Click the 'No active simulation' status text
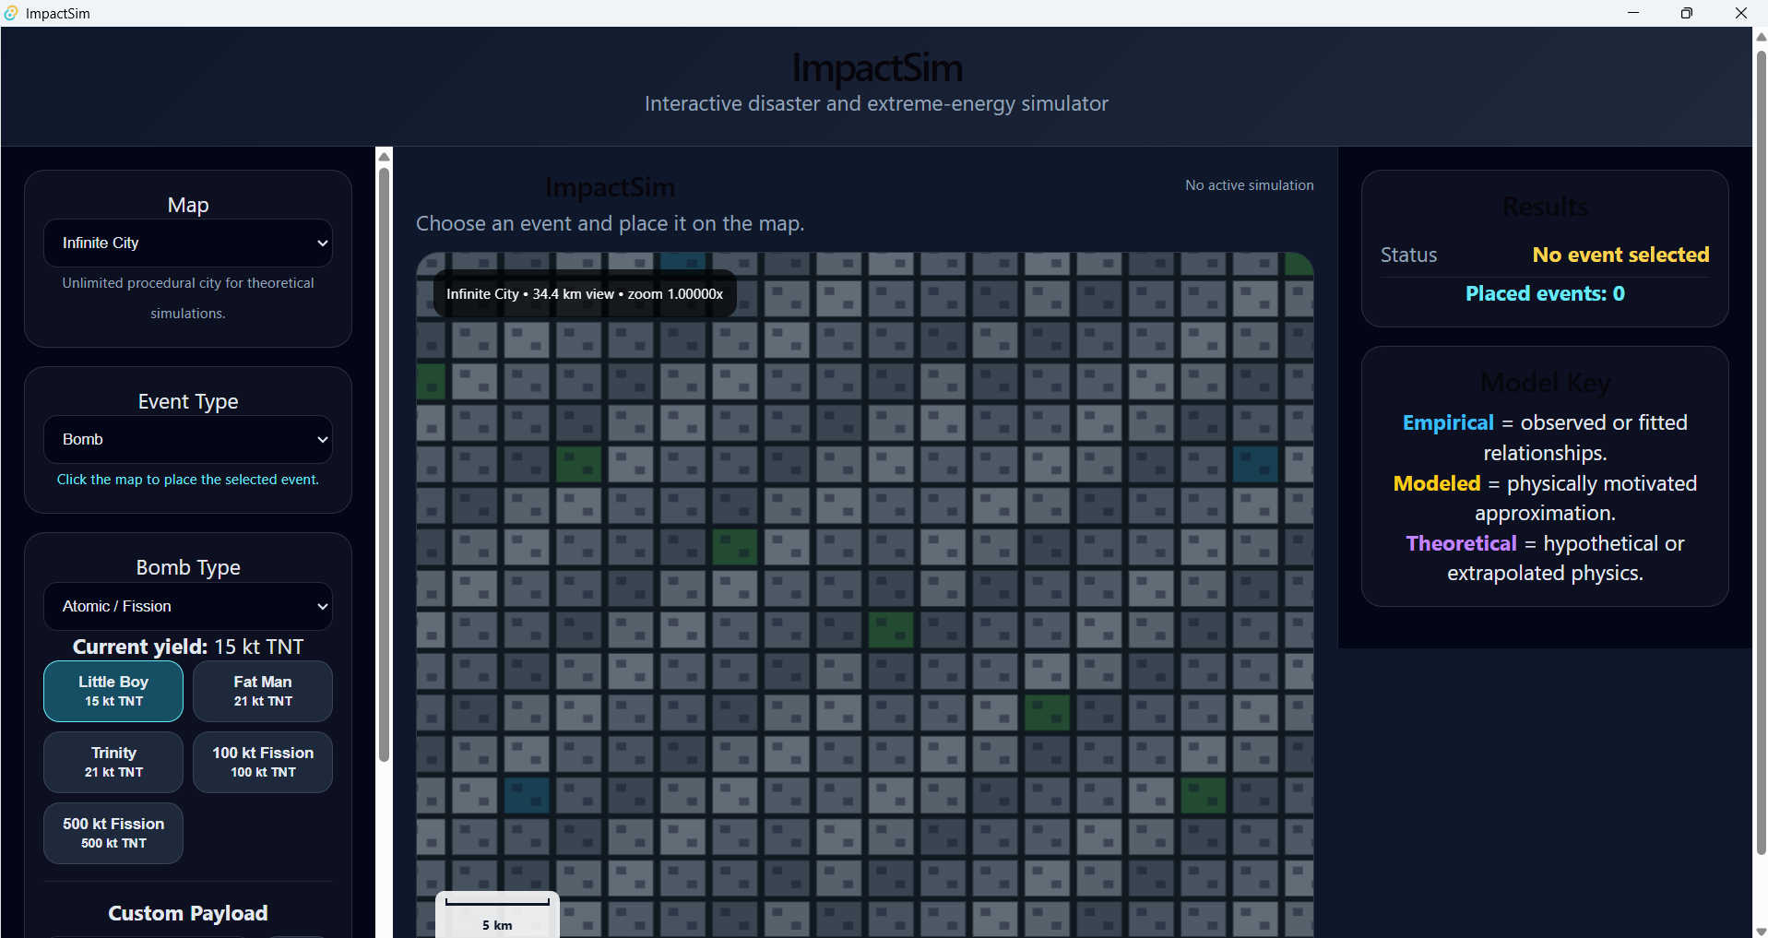The image size is (1768, 938). [1250, 185]
